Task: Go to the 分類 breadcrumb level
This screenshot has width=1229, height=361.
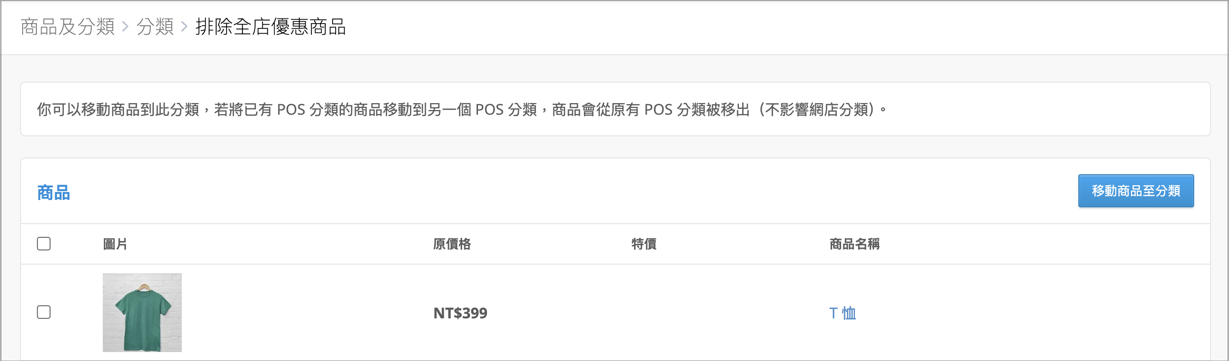Action: click(155, 26)
